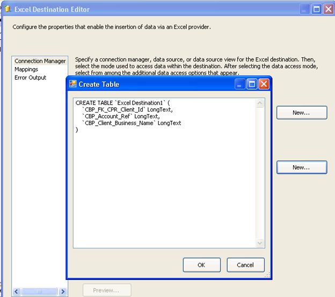Click the page list horizontal scrollbar thumb
This screenshot has width=335, height=297.
[x=40, y=292]
